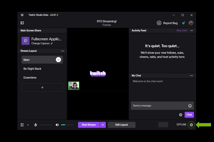Toggle the checkmark on Main layout
Image resolution: width=214 pixels, height=142 pixels.
[58, 60]
